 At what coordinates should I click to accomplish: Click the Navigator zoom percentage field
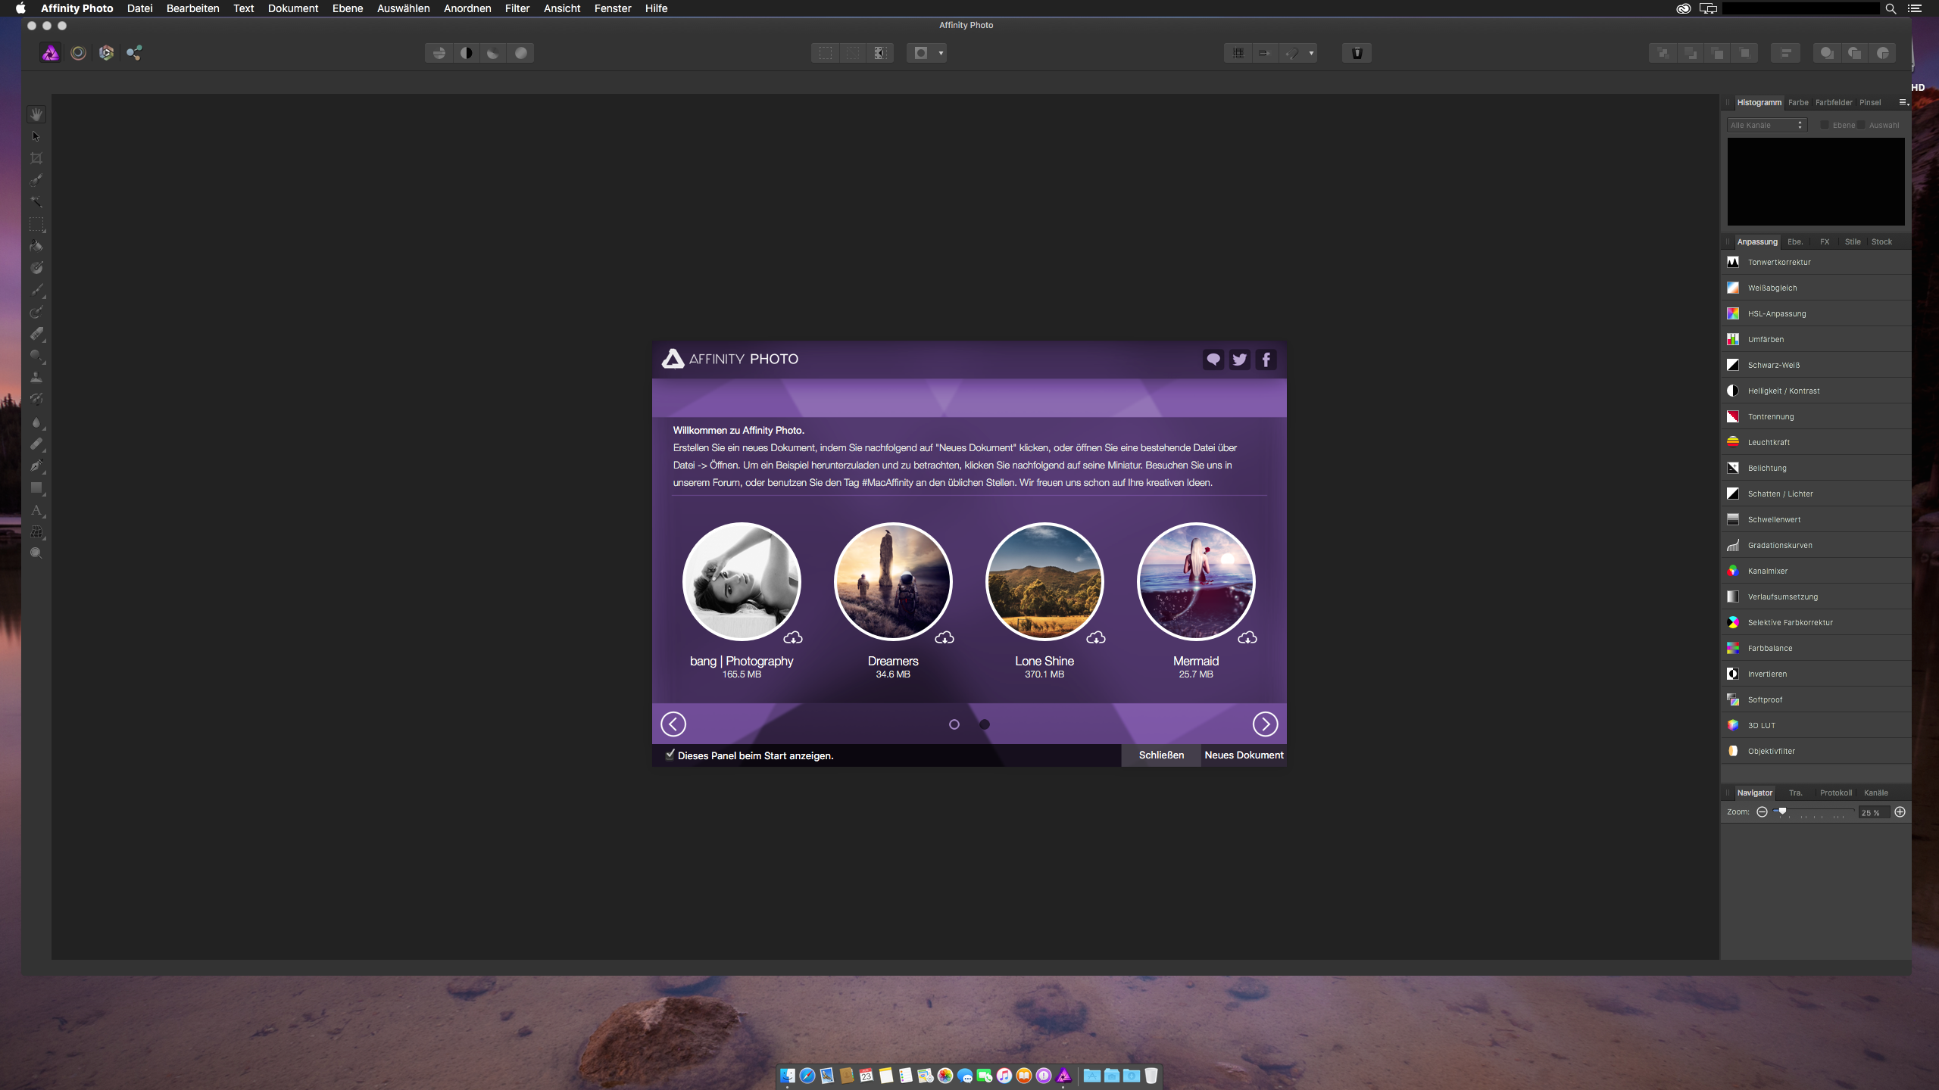click(1873, 812)
